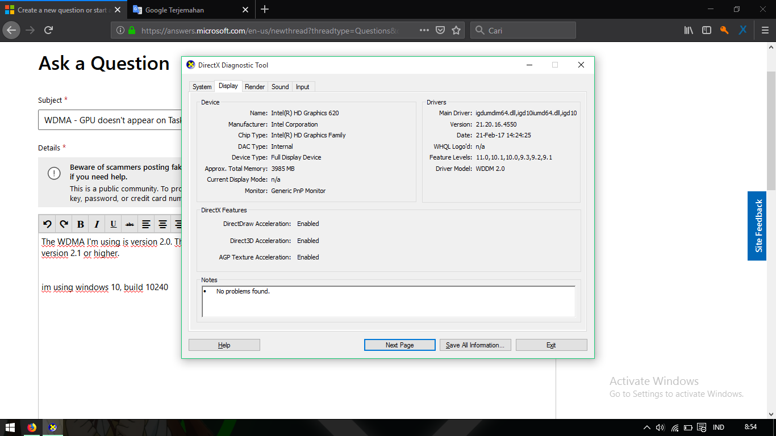Click the Generic PnP Monitor value
The width and height of the screenshot is (776, 436).
point(298,191)
